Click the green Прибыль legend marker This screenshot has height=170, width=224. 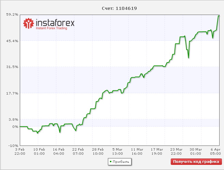(x=111, y=161)
